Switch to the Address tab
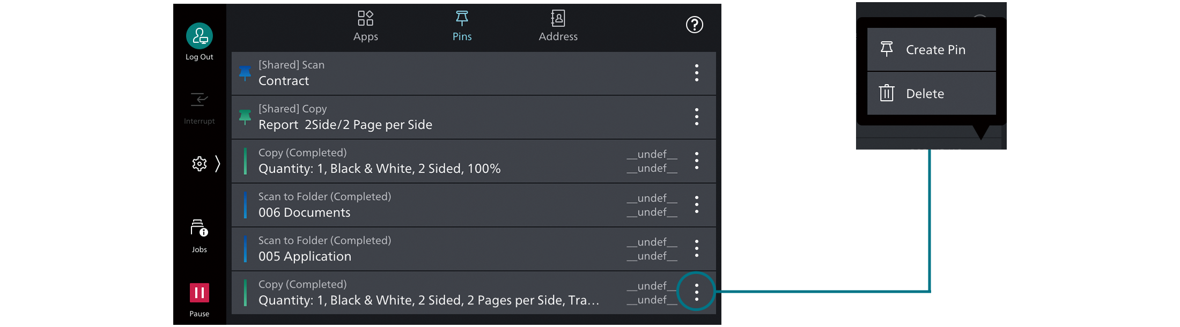This screenshot has height=327, width=1180. pyautogui.click(x=558, y=25)
